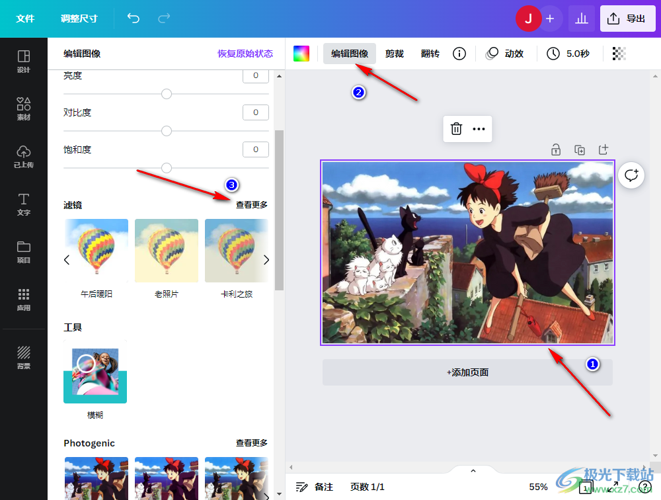Image resolution: width=661 pixels, height=500 pixels.
Task: Open the 调整尺寸 resize menu
Action: [79, 19]
